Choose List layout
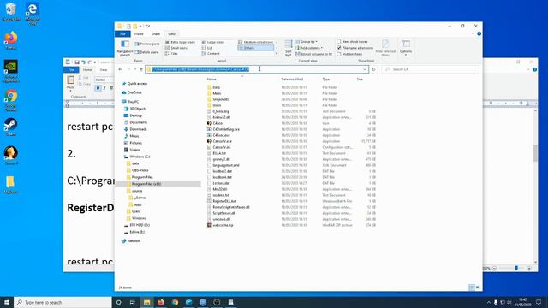Screen dimensions: 548x308 click(x=207, y=48)
